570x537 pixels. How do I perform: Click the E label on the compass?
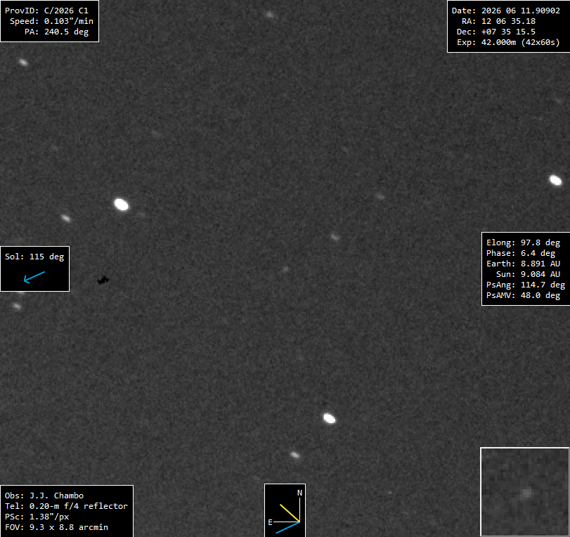click(270, 522)
